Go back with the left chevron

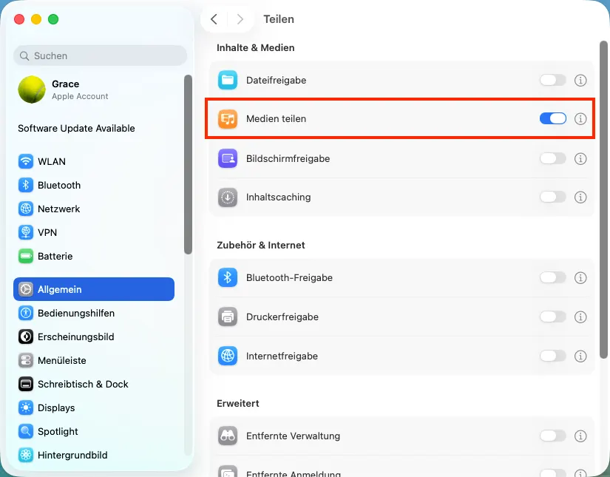[x=214, y=19]
